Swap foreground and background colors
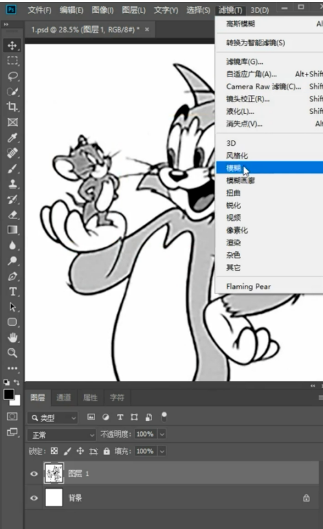323x529 pixels. 17,382
